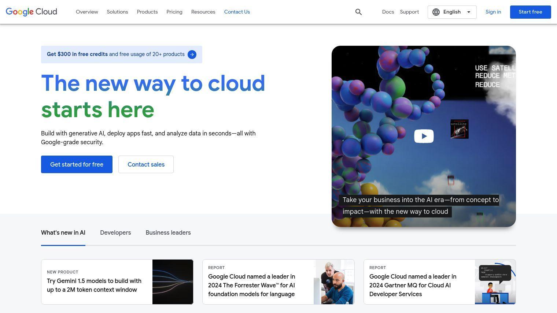Open the Solutions menu

117,12
